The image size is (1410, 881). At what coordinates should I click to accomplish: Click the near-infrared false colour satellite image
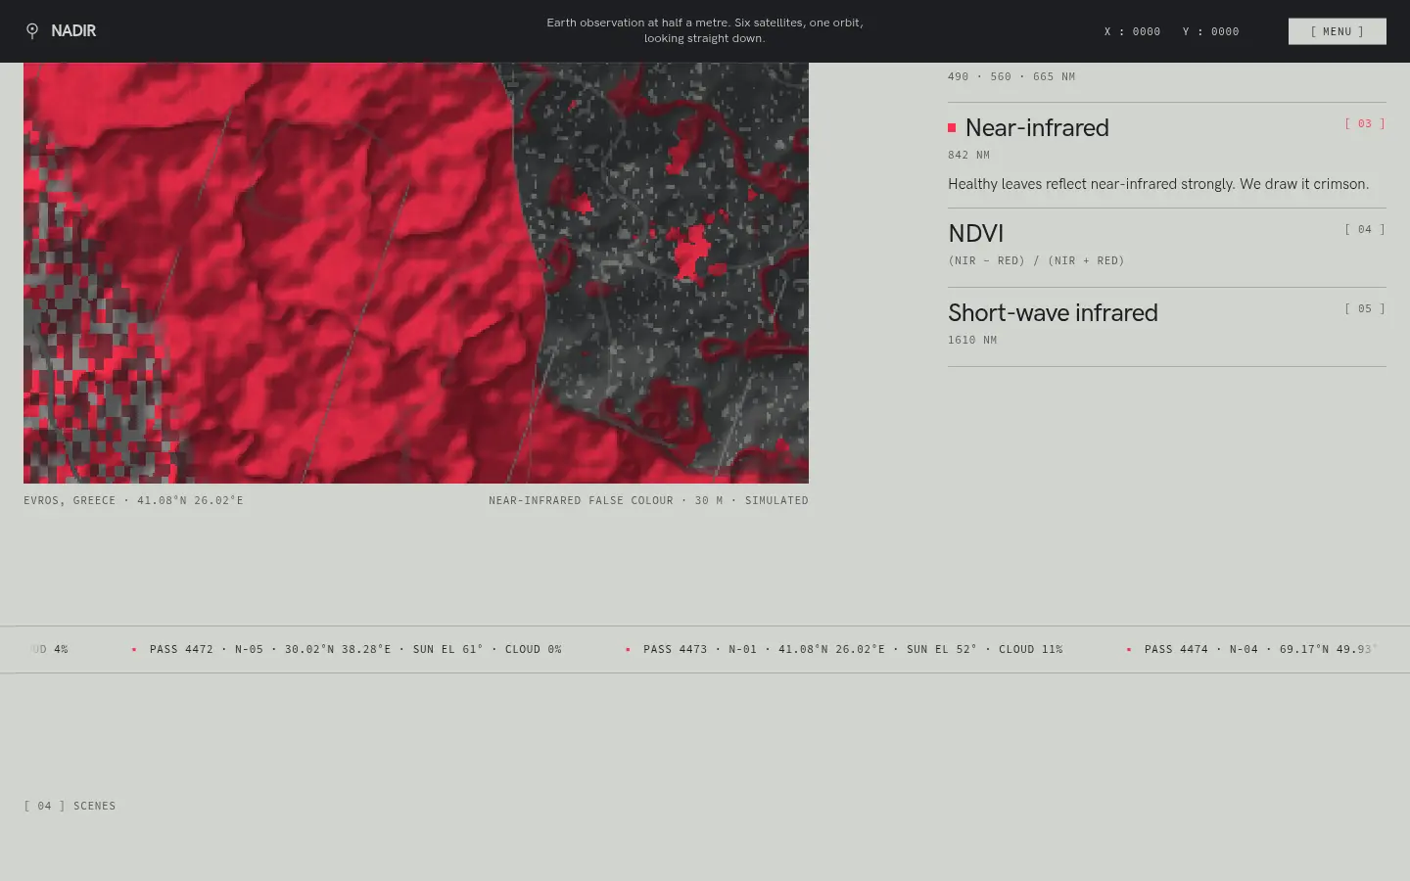pyautogui.click(x=416, y=273)
